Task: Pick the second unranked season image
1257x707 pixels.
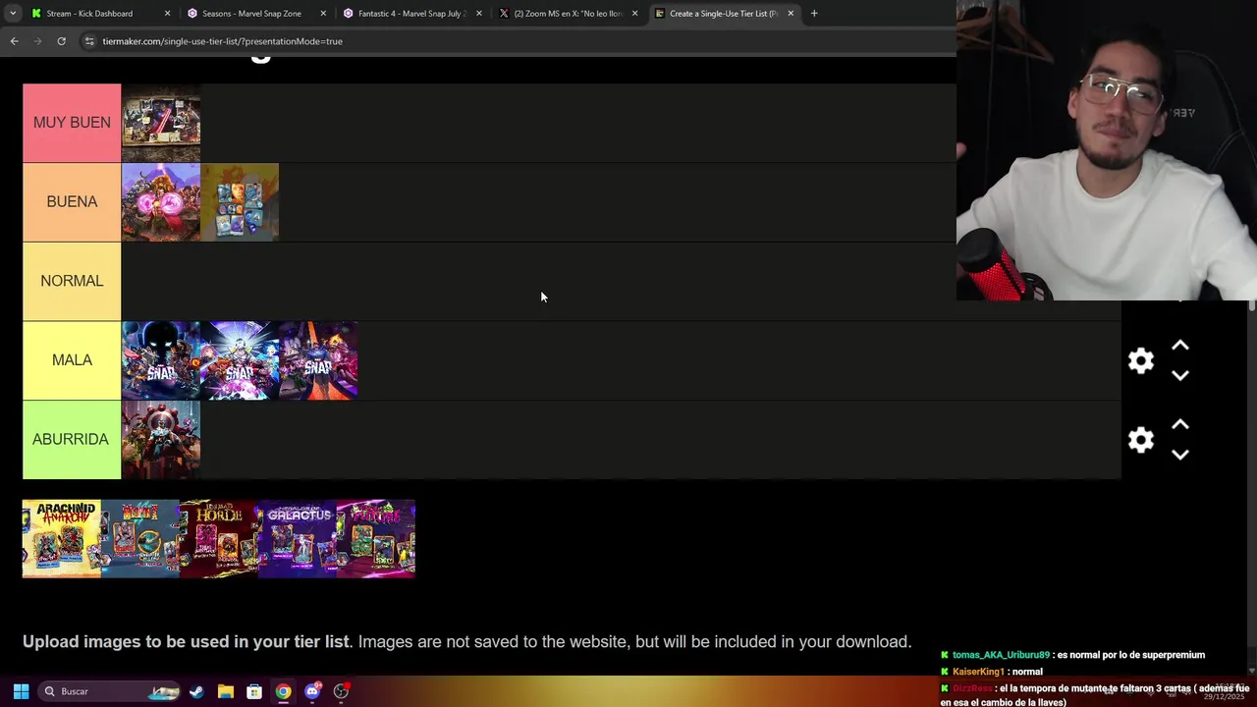Action: [x=140, y=539]
